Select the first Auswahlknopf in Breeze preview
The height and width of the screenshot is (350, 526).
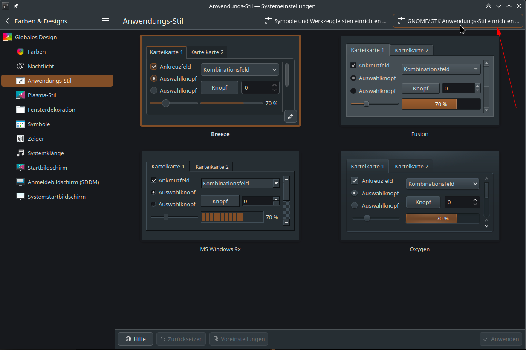[x=154, y=78]
